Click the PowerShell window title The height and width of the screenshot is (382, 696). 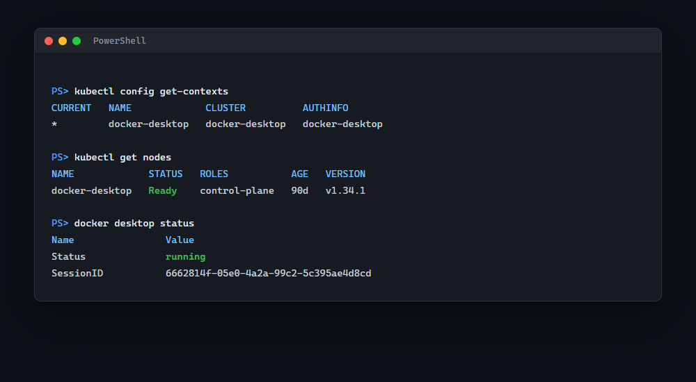coord(120,41)
